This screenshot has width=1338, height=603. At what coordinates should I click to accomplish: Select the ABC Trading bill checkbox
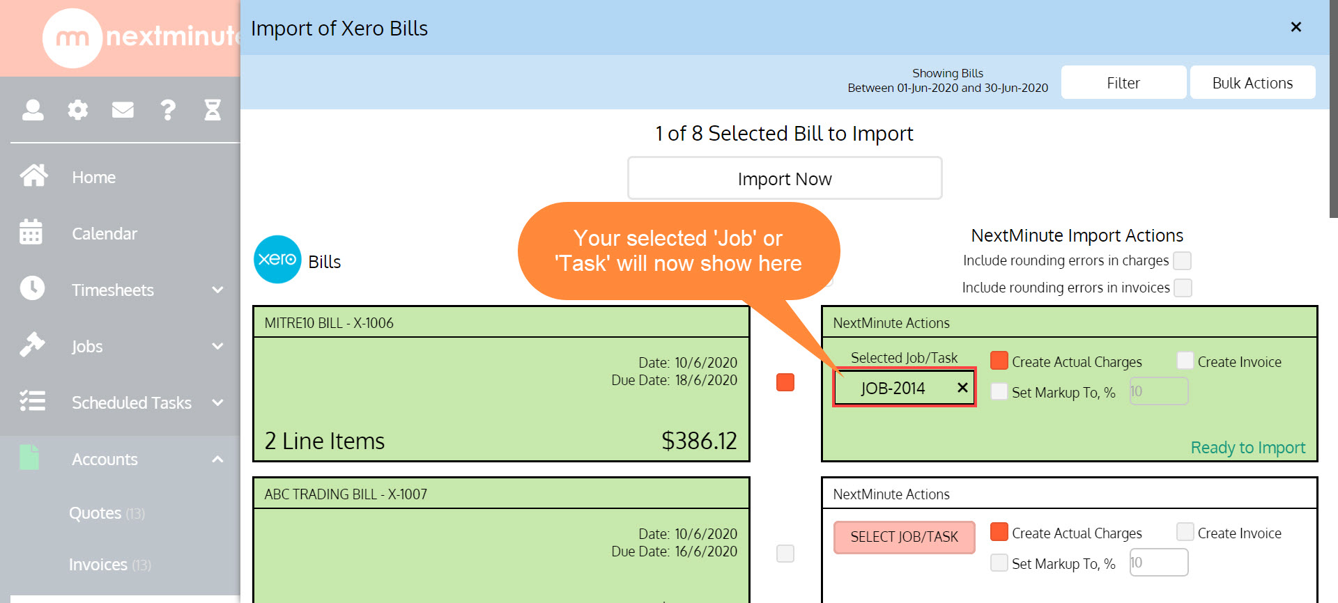(x=785, y=554)
